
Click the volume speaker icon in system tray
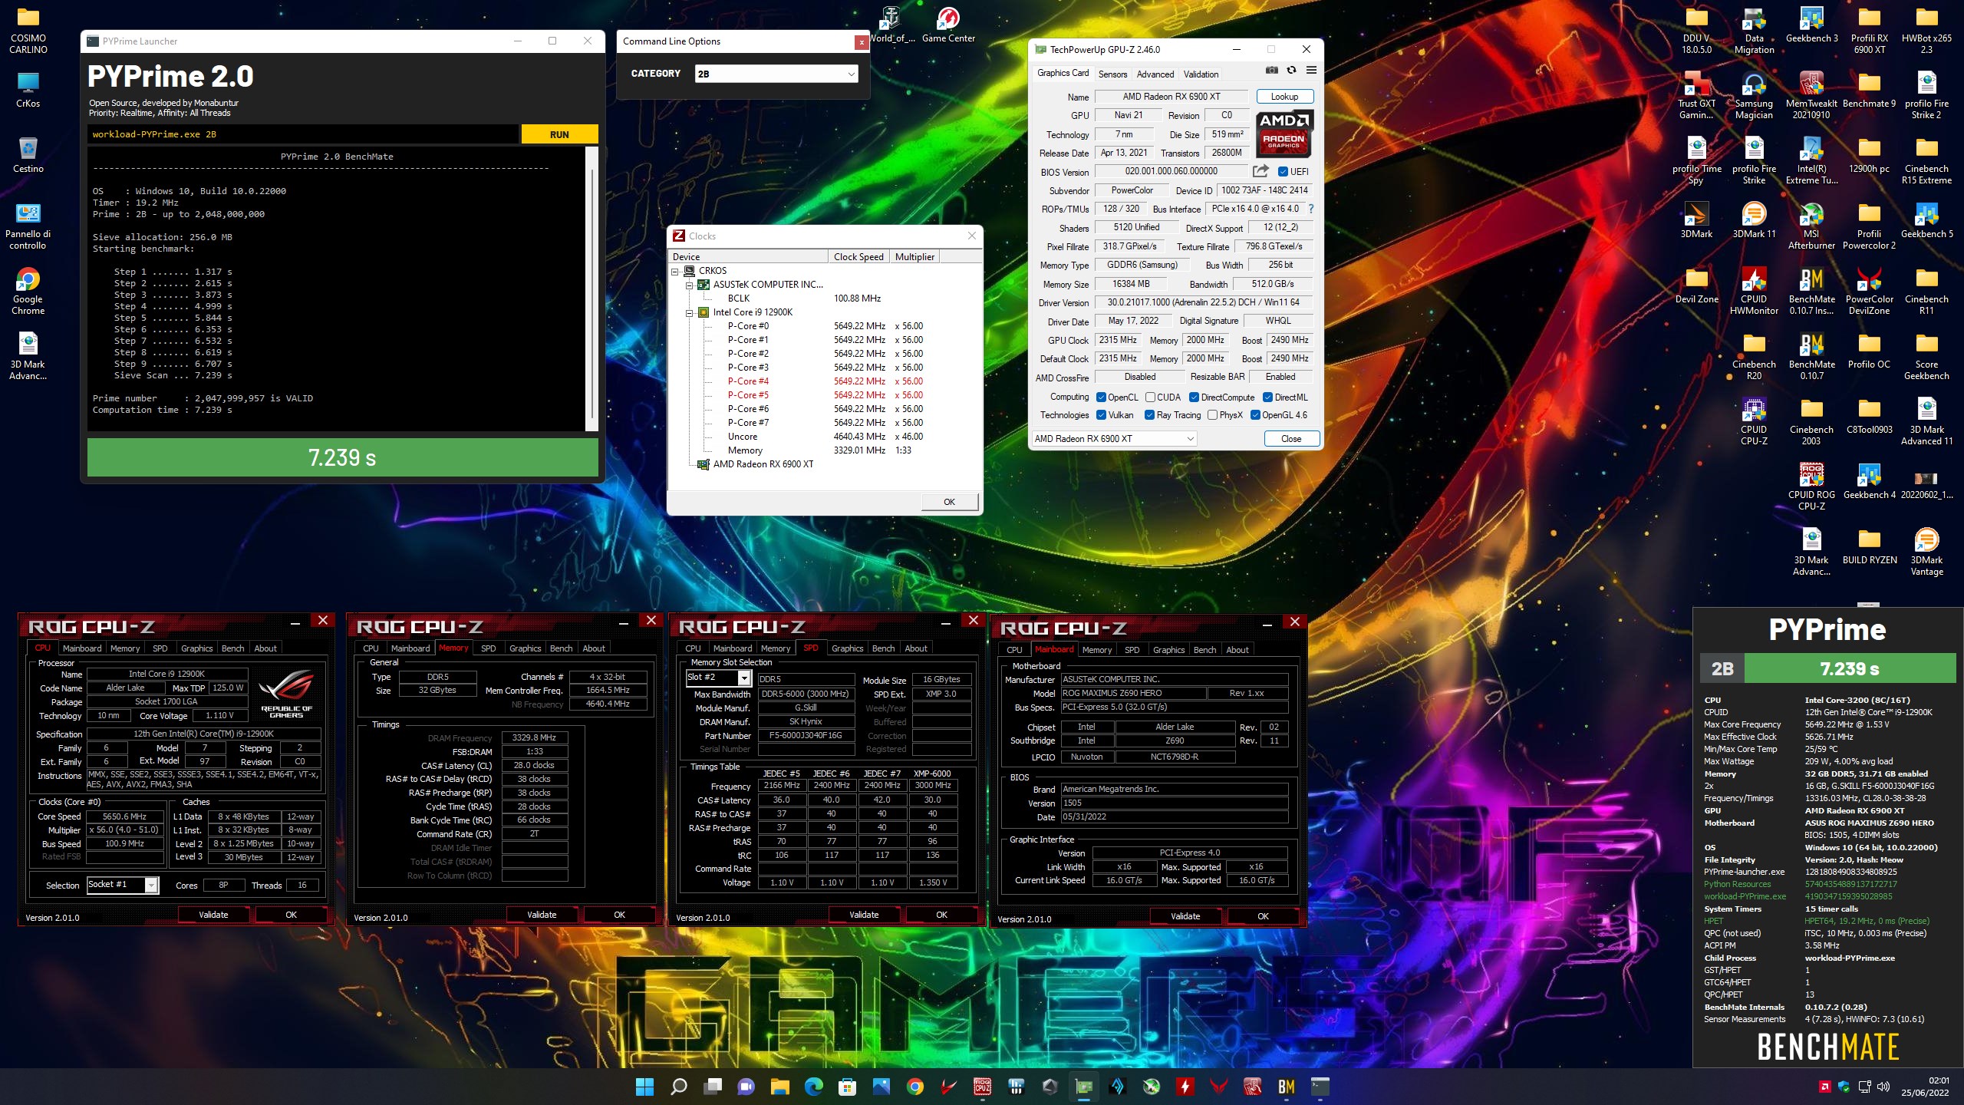[x=1883, y=1087]
